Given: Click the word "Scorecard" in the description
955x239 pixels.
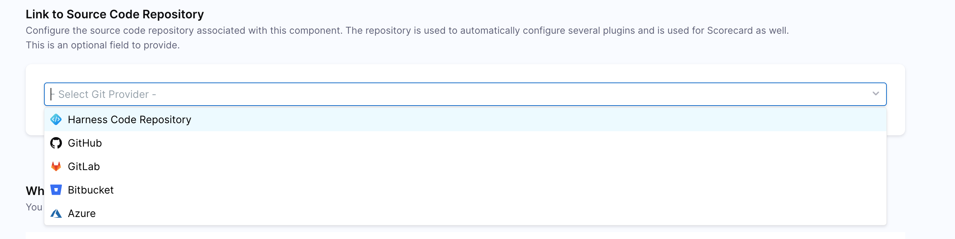Looking at the screenshot, I should pyautogui.click(x=730, y=30).
